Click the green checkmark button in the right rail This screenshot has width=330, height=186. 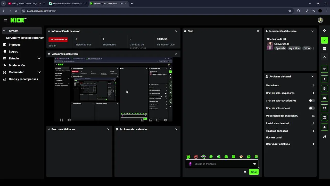click(x=324, y=40)
